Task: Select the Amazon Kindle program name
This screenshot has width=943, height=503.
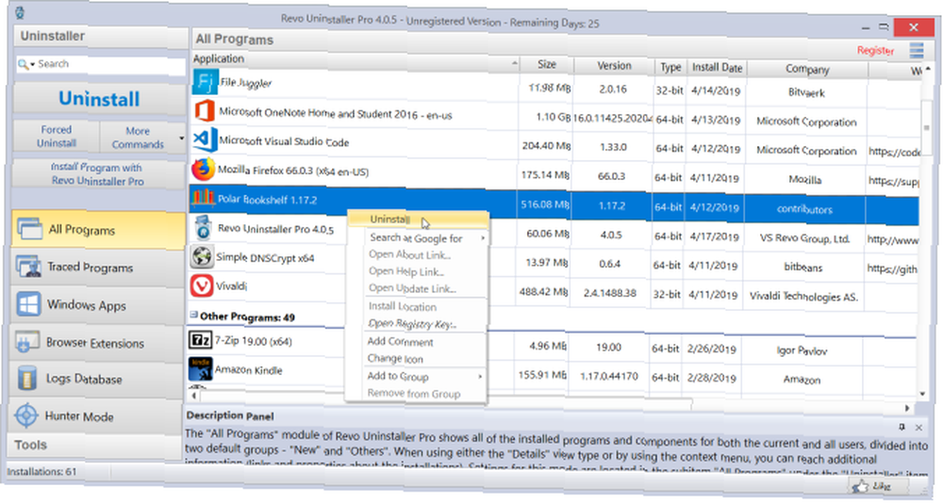Action: pos(248,370)
